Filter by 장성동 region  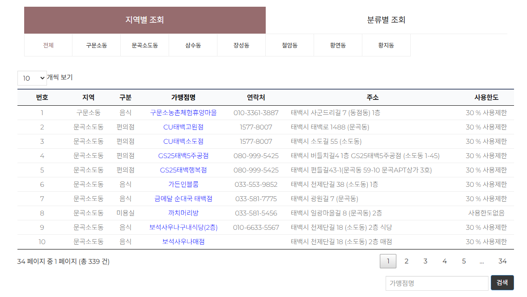(241, 45)
